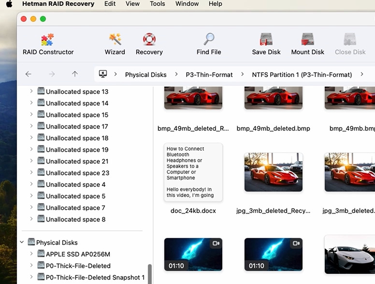Open the Tools menu
Viewport: 375px width, 284px height.
tap(158, 4)
